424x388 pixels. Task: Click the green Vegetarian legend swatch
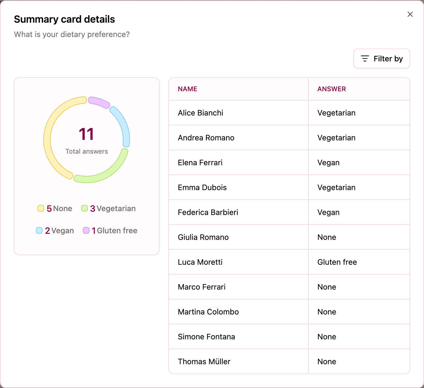click(x=84, y=208)
